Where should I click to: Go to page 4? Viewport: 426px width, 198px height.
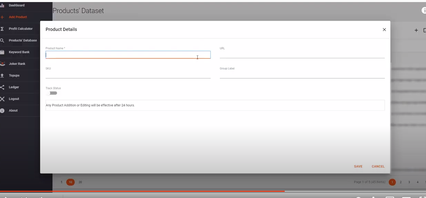[x=417, y=182]
